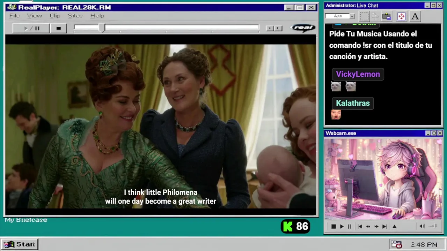Image resolution: width=447 pixels, height=251 pixels.
Task: Open the Help menu in RealPlayer
Action: pos(97,16)
